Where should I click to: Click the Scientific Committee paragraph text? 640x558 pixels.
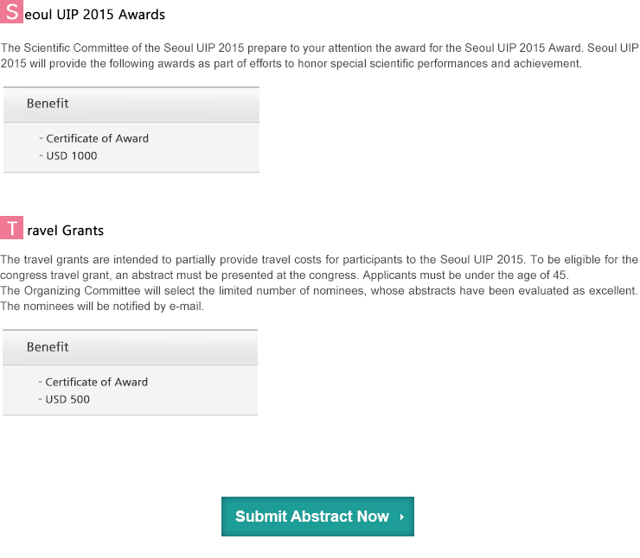click(320, 56)
